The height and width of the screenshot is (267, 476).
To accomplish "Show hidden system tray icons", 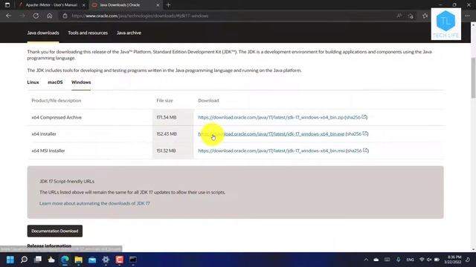I will tap(366, 260).
